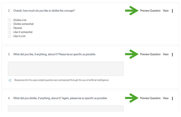Image resolution: width=181 pixels, height=117 pixels.
Task: Click Preview Question for question 3
Action: point(150,54)
